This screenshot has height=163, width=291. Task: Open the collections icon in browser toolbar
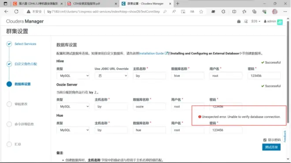pyautogui.click(x=254, y=11)
